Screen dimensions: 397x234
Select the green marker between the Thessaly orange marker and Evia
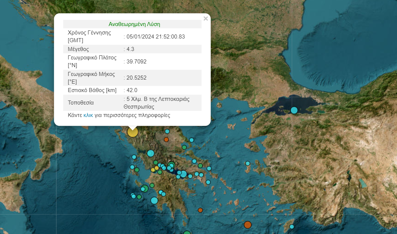click(184, 147)
